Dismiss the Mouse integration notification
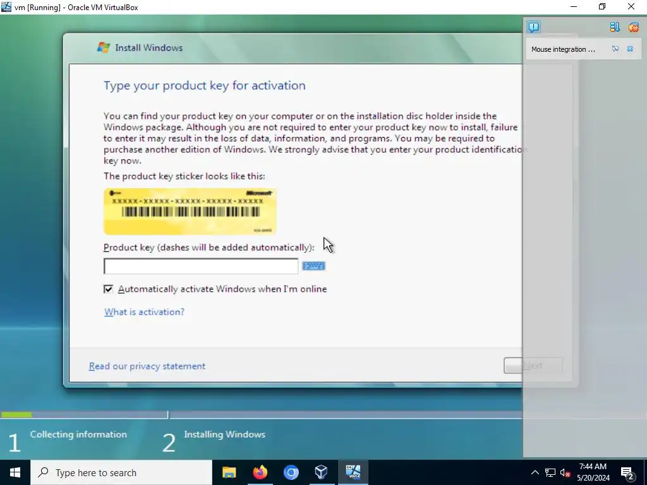Image resolution: width=647 pixels, height=485 pixels. point(630,49)
